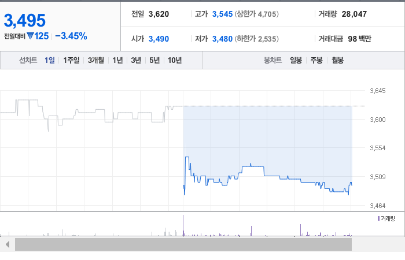
Task: Click the current price 3,495
Action: point(25,20)
